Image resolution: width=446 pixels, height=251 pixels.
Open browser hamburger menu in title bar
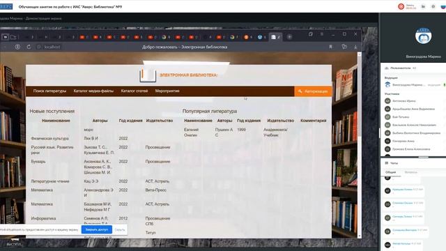point(322,34)
